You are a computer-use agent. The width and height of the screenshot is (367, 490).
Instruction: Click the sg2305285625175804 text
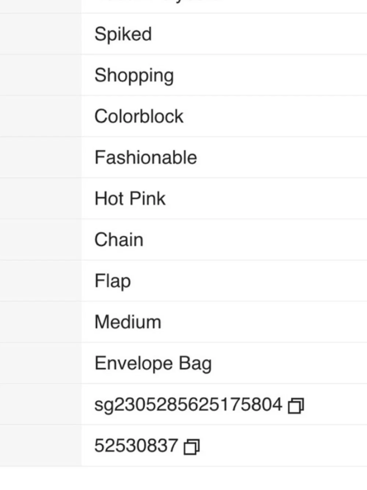click(x=188, y=405)
